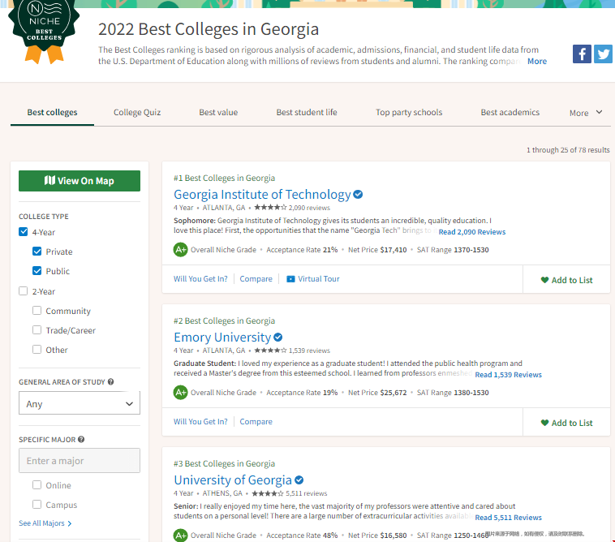
Task: Open the Top party schools tab
Action: coord(409,113)
